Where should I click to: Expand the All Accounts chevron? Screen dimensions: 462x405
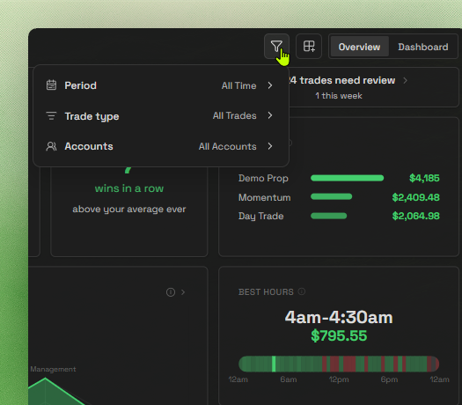[270, 146]
